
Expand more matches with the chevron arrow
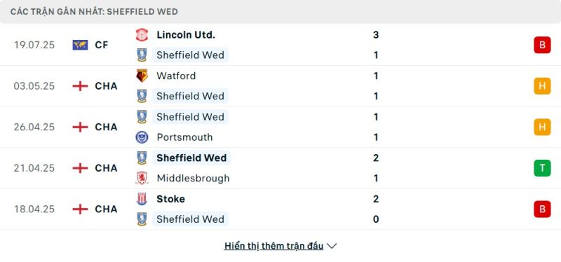point(332,246)
